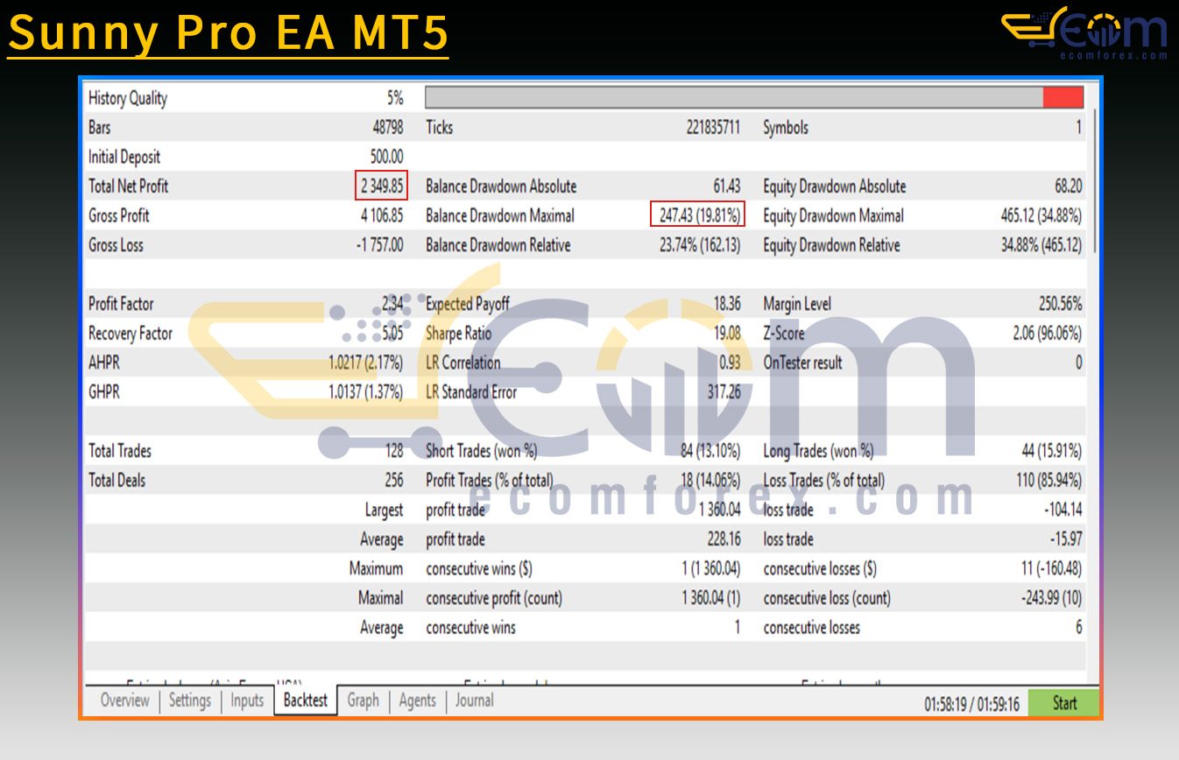1179x760 pixels.
Task: Switch to the Overview tab
Action: 124,700
